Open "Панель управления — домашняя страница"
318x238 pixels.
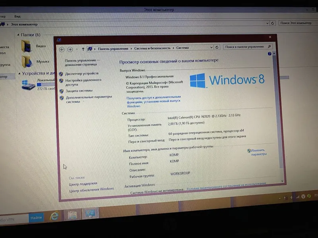point(82,62)
